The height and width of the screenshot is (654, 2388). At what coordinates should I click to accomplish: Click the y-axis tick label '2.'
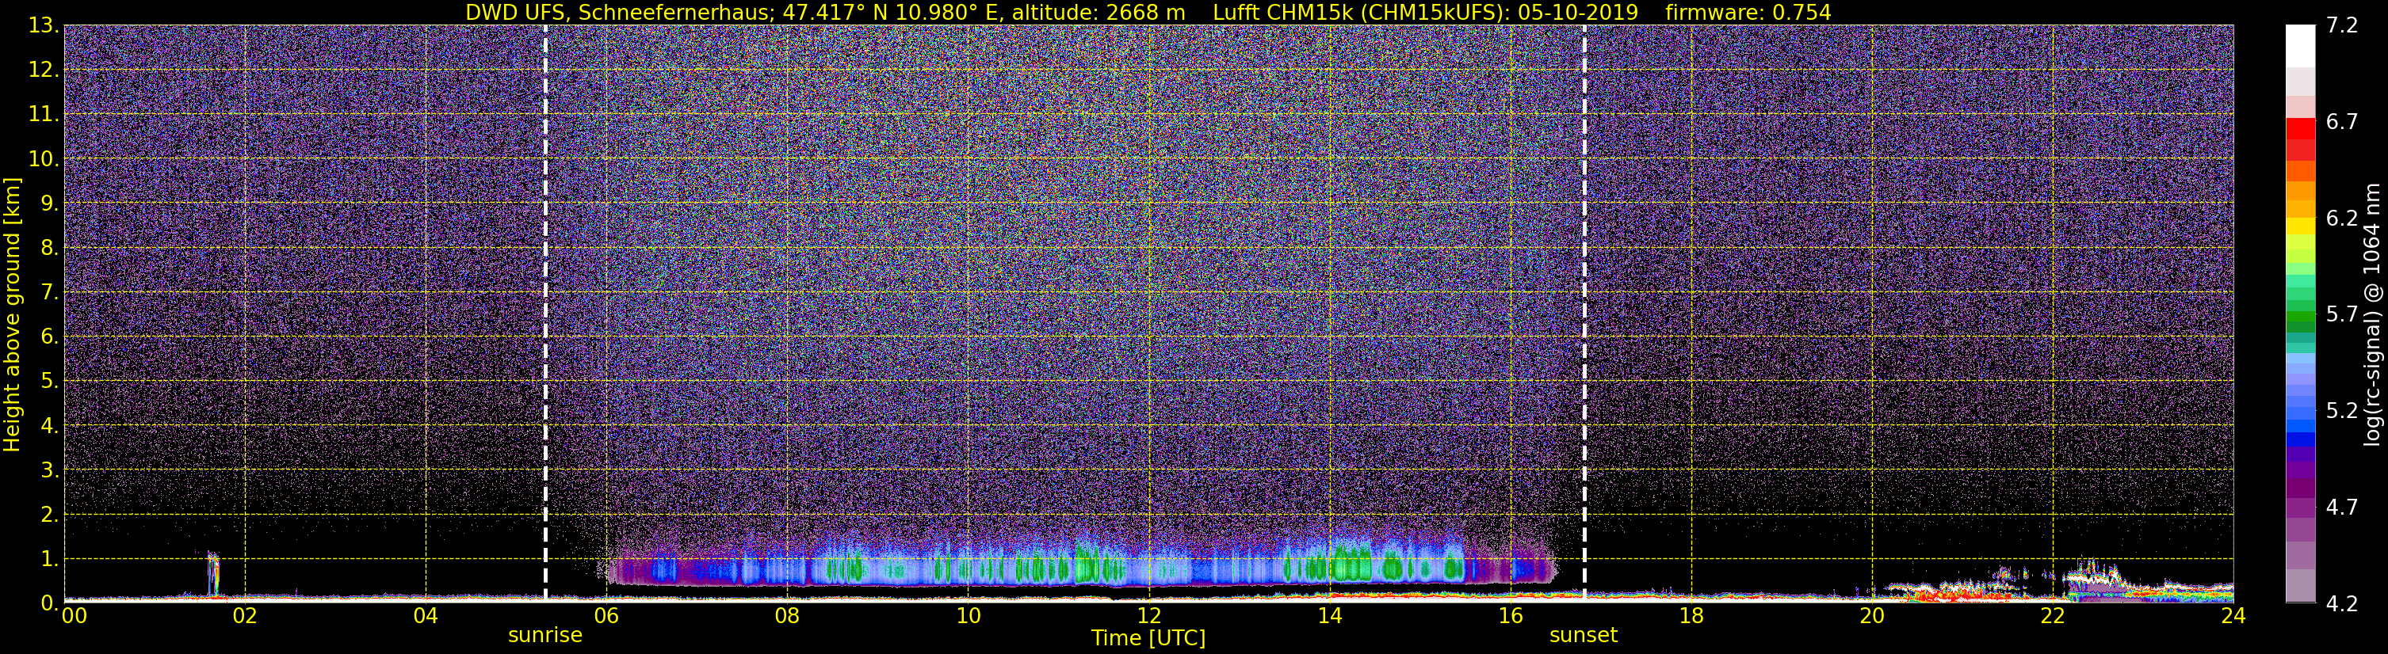click(49, 514)
